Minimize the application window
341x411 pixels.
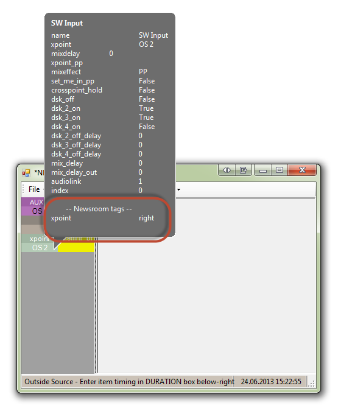(x=263, y=170)
